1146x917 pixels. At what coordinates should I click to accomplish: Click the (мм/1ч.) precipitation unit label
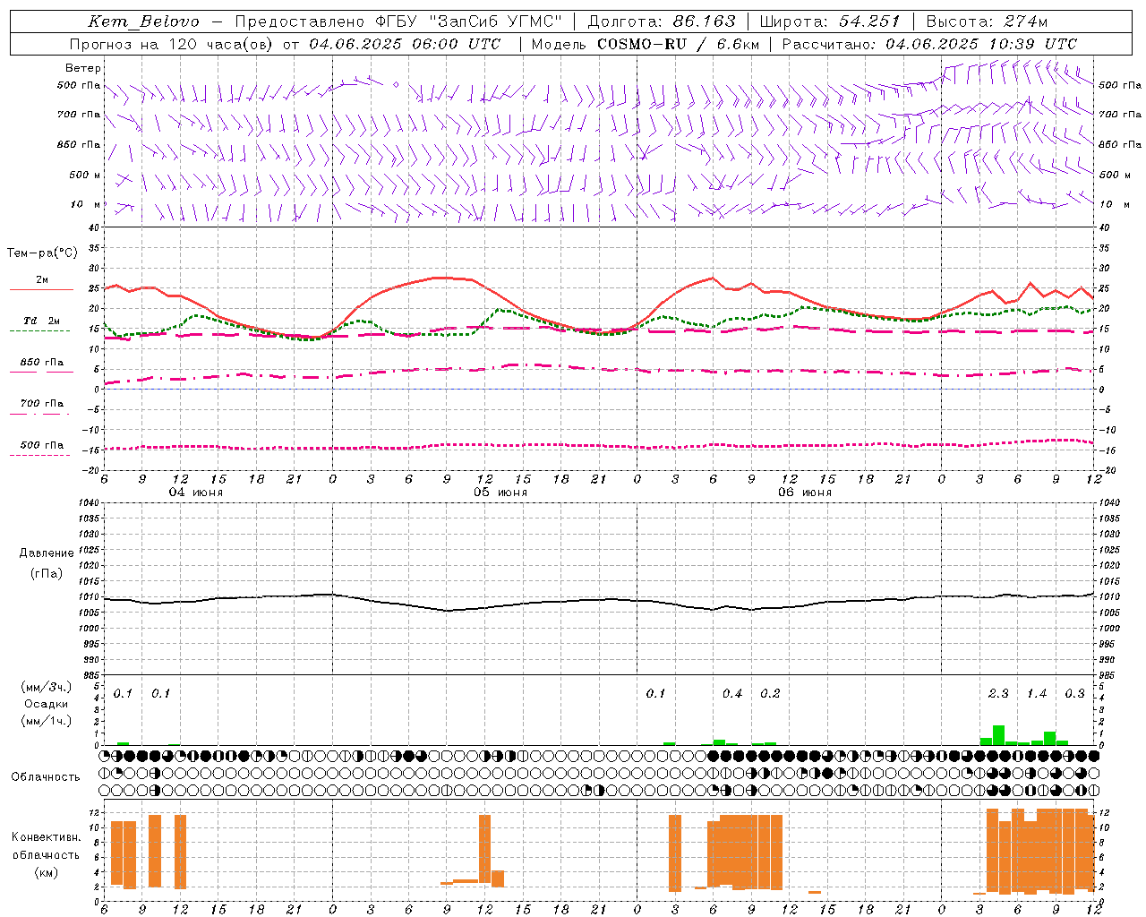tap(47, 721)
